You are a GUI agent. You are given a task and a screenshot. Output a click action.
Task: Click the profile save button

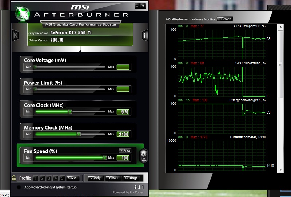point(73,178)
